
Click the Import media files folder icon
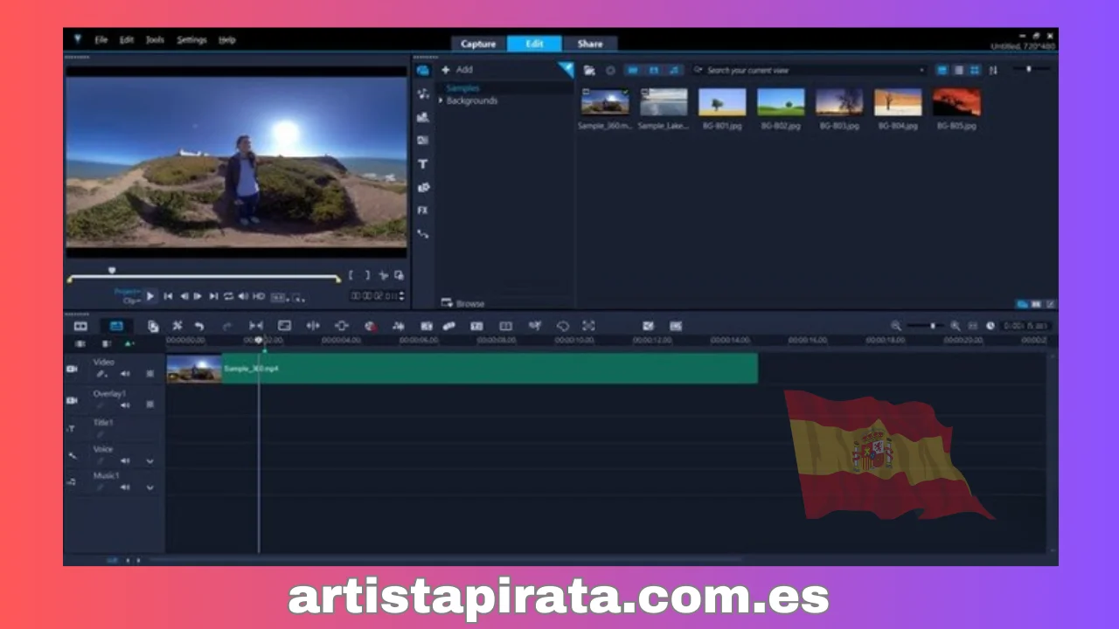tap(590, 70)
